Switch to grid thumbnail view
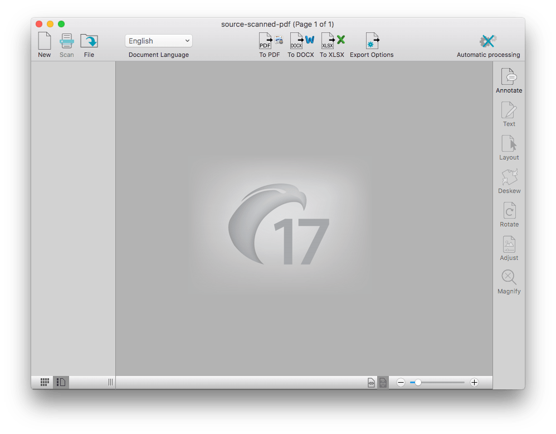 point(43,382)
